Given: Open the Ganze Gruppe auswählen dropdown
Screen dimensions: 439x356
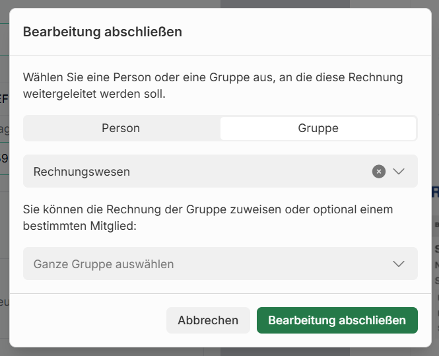Looking at the screenshot, I should [x=220, y=264].
